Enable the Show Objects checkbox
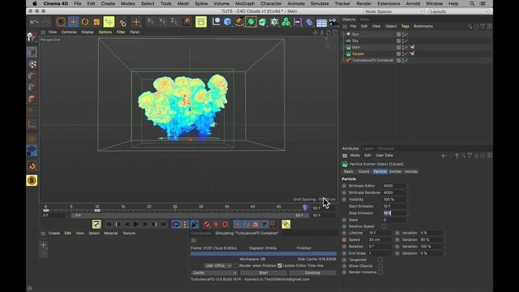The height and width of the screenshot is (292, 519). tap(380, 266)
